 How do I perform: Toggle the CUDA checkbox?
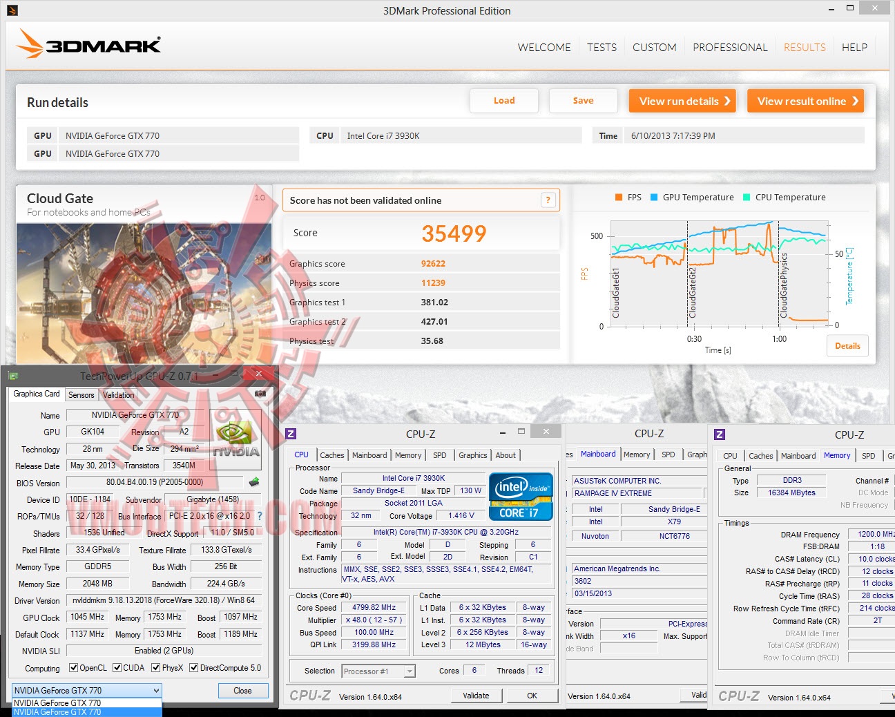(x=117, y=668)
